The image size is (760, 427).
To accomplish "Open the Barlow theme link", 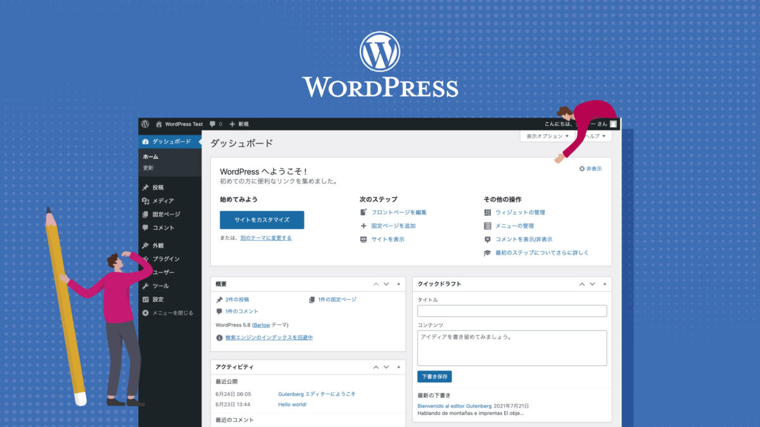I will 262,325.
